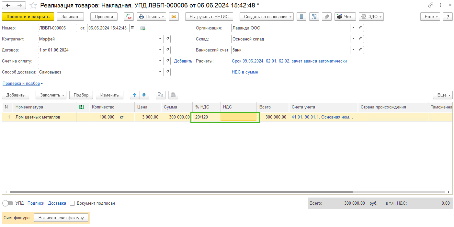
Task: Click the Чек button
Action: (x=345, y=17)
